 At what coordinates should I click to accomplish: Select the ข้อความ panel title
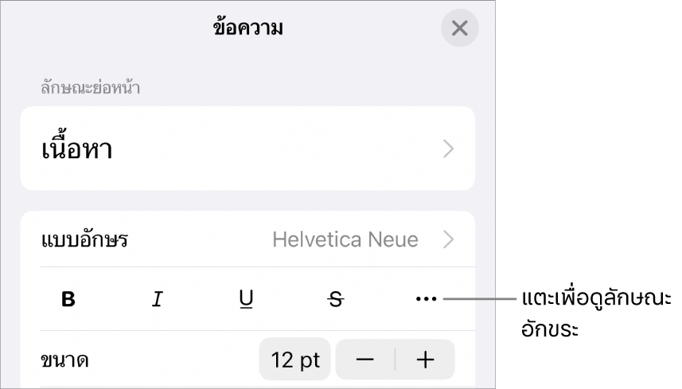[x=248, y=28]
